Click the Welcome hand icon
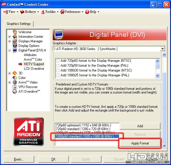171x165 pixels. click(15, 32)
